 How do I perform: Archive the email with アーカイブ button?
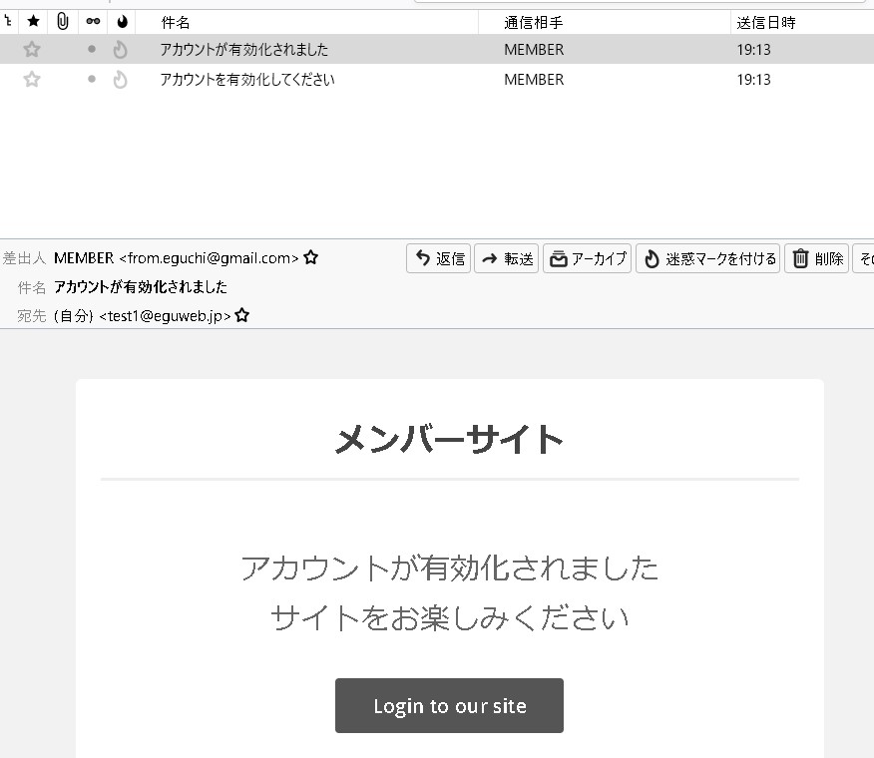588,259
